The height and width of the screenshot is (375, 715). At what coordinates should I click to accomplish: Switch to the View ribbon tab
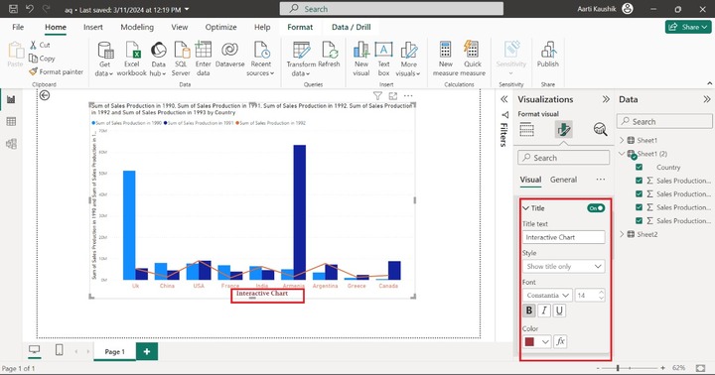click(x=179, y=27)
